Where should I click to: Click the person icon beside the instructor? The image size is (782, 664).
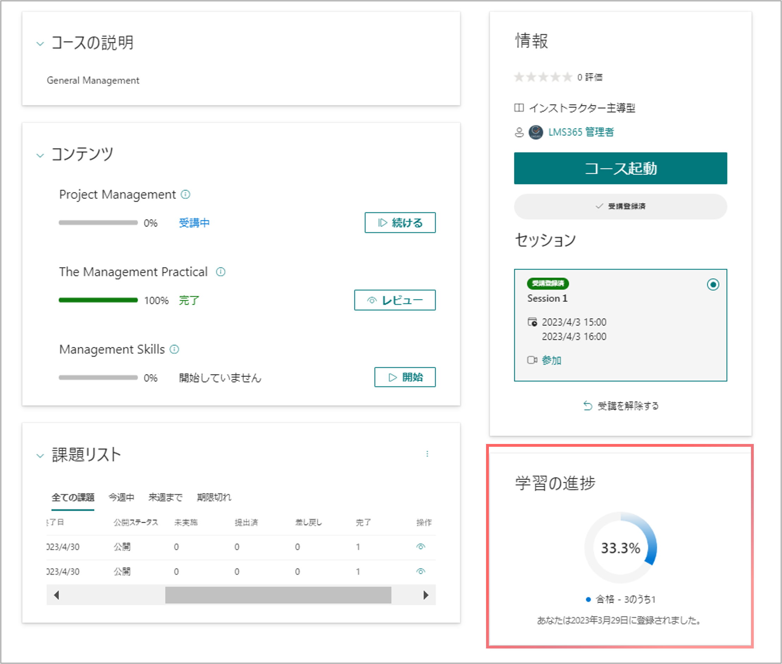[x=519, y=132]
